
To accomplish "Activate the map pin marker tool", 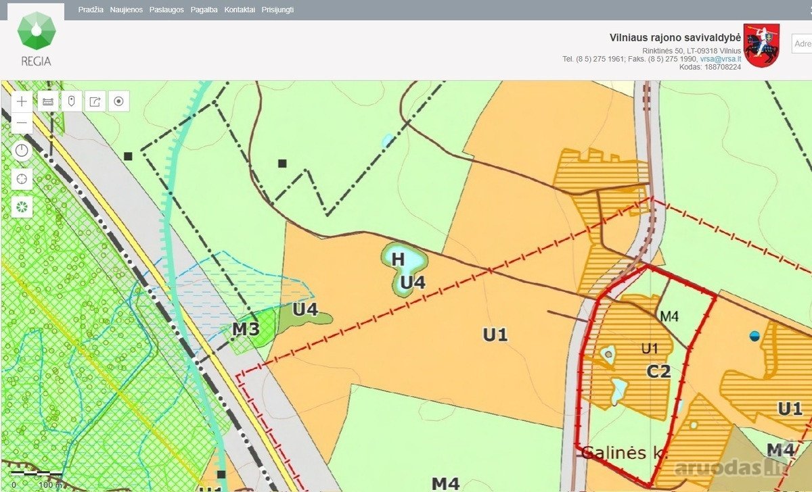I will tap(71, 101).
